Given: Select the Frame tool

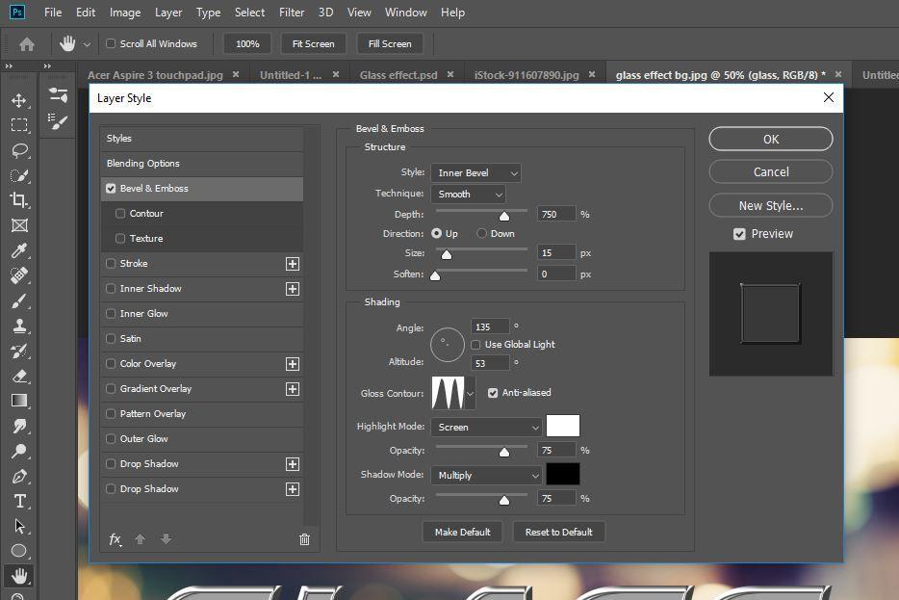Looking at the screenshot, I should tap(19, 225).
